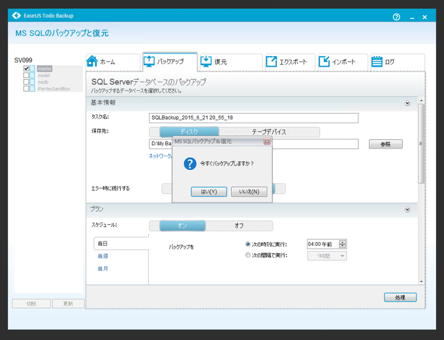
Task: Select the master database tree item
Action: click(x=44, y=69)
